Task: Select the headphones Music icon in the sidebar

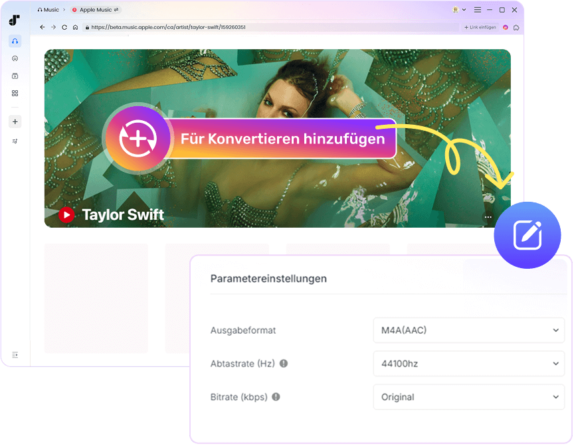Action: coord(15,41)
